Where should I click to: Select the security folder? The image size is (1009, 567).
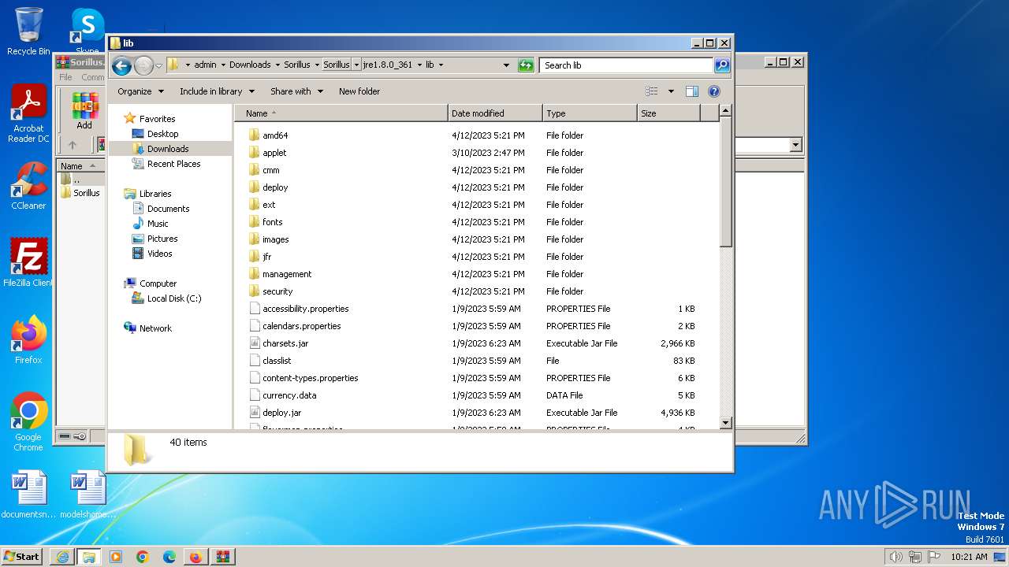click(x=277, y=291)
